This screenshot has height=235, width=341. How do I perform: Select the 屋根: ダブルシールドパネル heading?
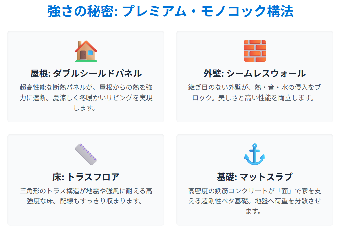point(86,73)
